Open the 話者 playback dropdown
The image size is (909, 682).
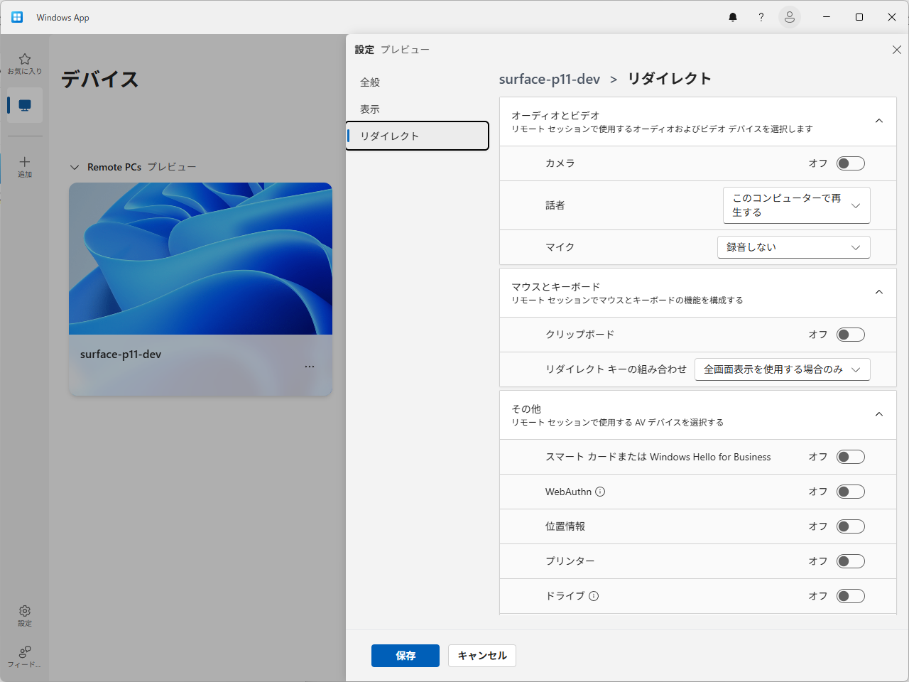[x=797, y=205]
